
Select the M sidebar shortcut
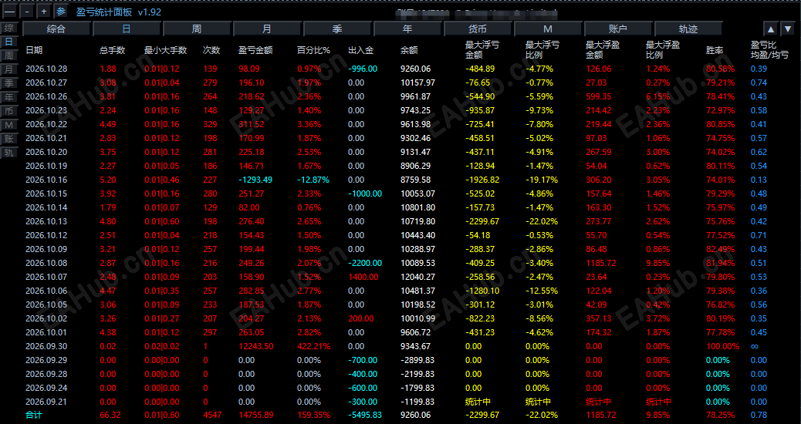(x=9, y=124)
